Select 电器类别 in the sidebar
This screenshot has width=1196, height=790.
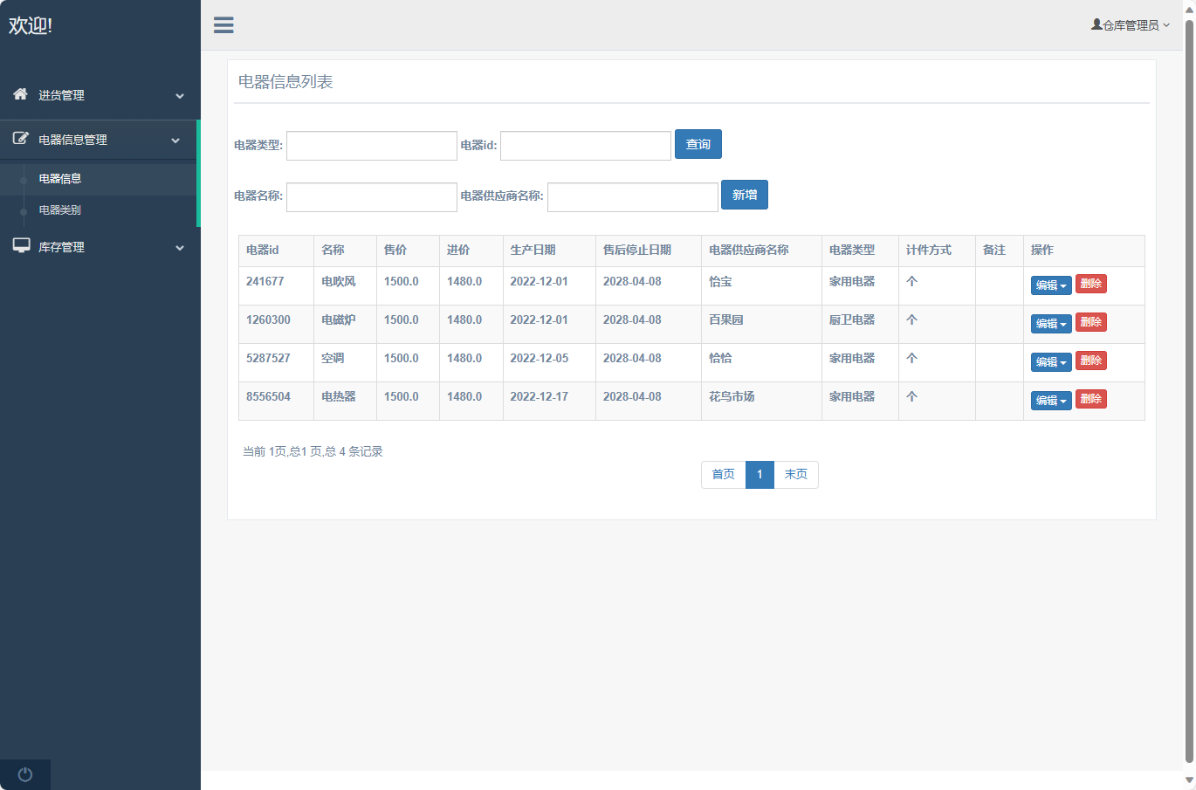click(x=60, y=210)
